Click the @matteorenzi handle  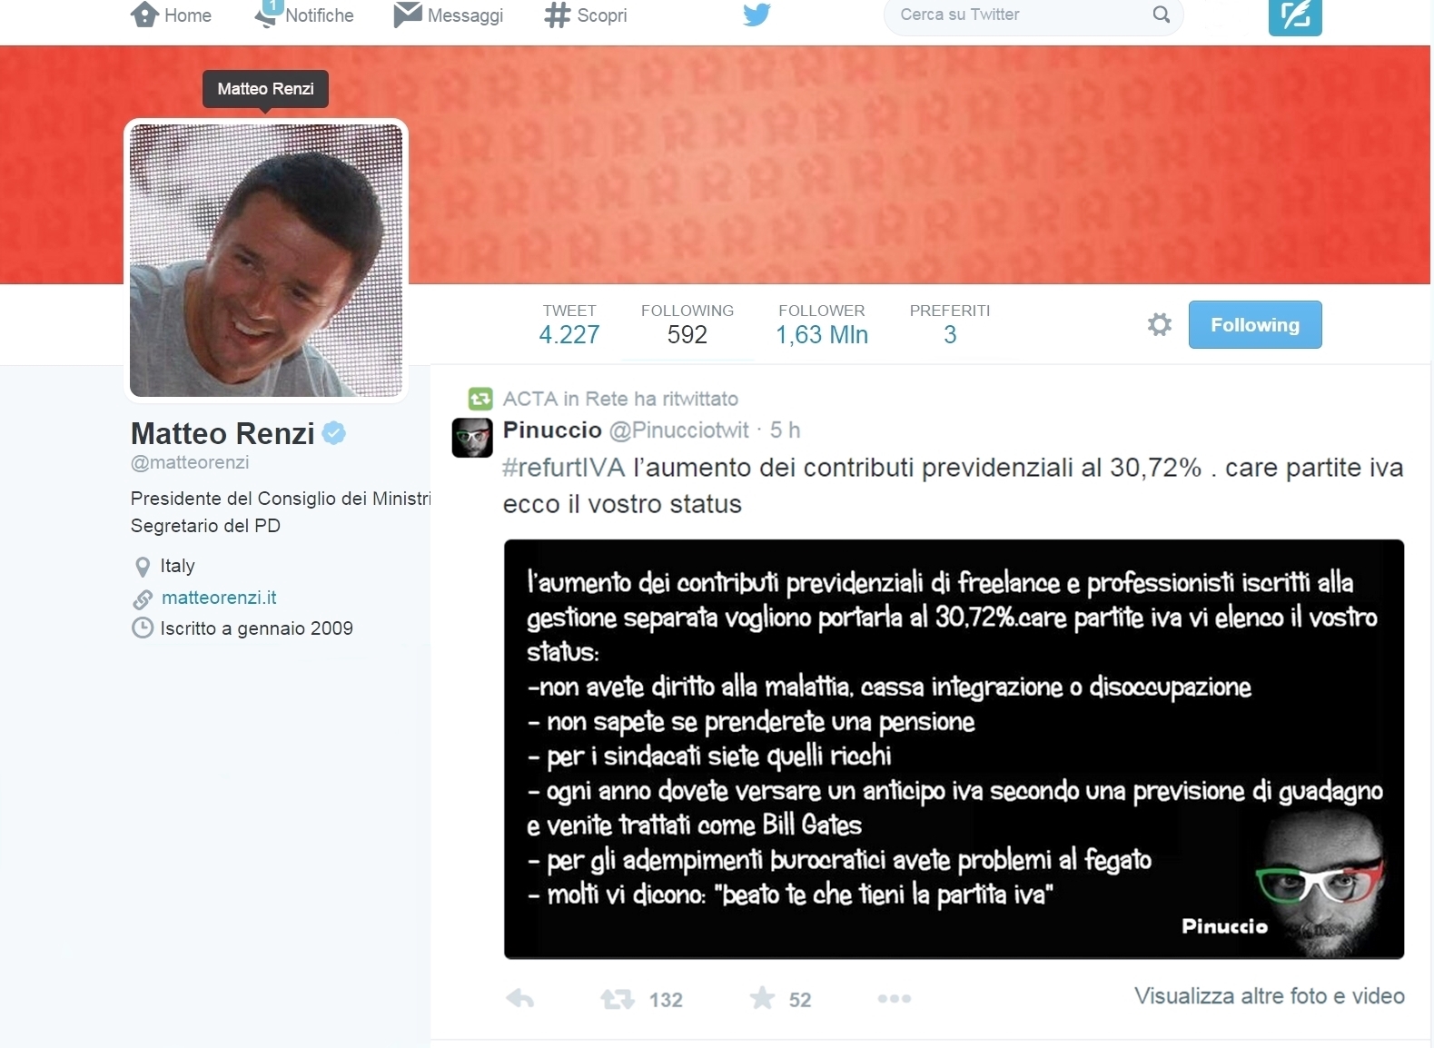(x=190, y=462)
